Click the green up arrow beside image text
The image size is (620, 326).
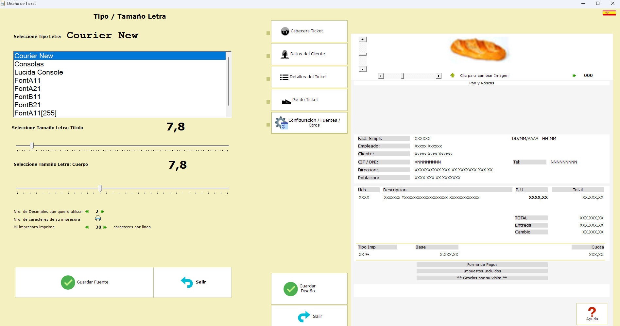453,76
